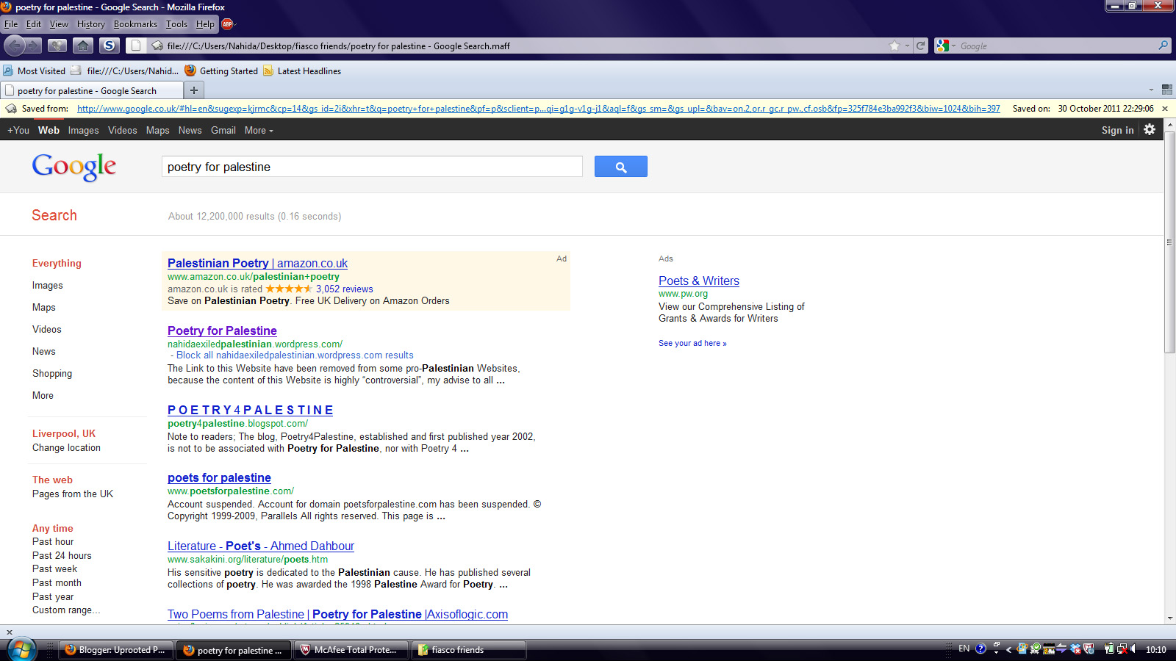The width and height of the screenshot is (1176, 661).
Task: Click the back navigation arrow
Action: (x=15, y=46)
